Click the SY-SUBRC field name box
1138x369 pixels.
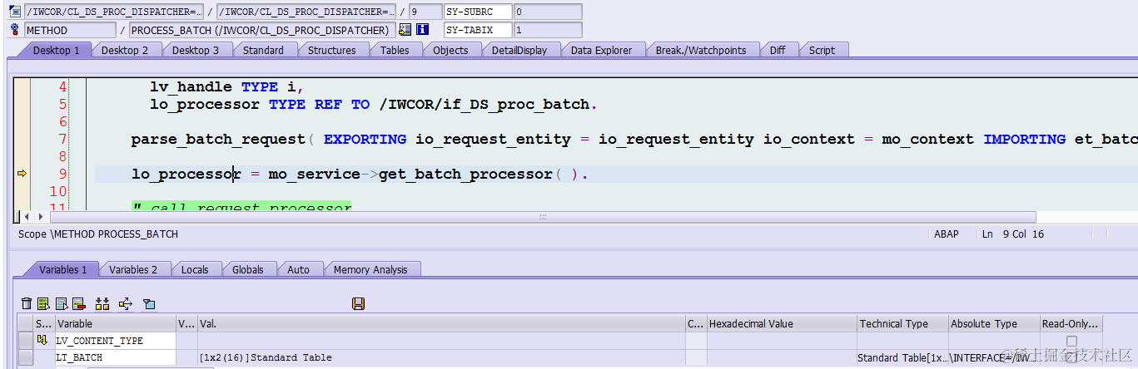click(478, 12)
